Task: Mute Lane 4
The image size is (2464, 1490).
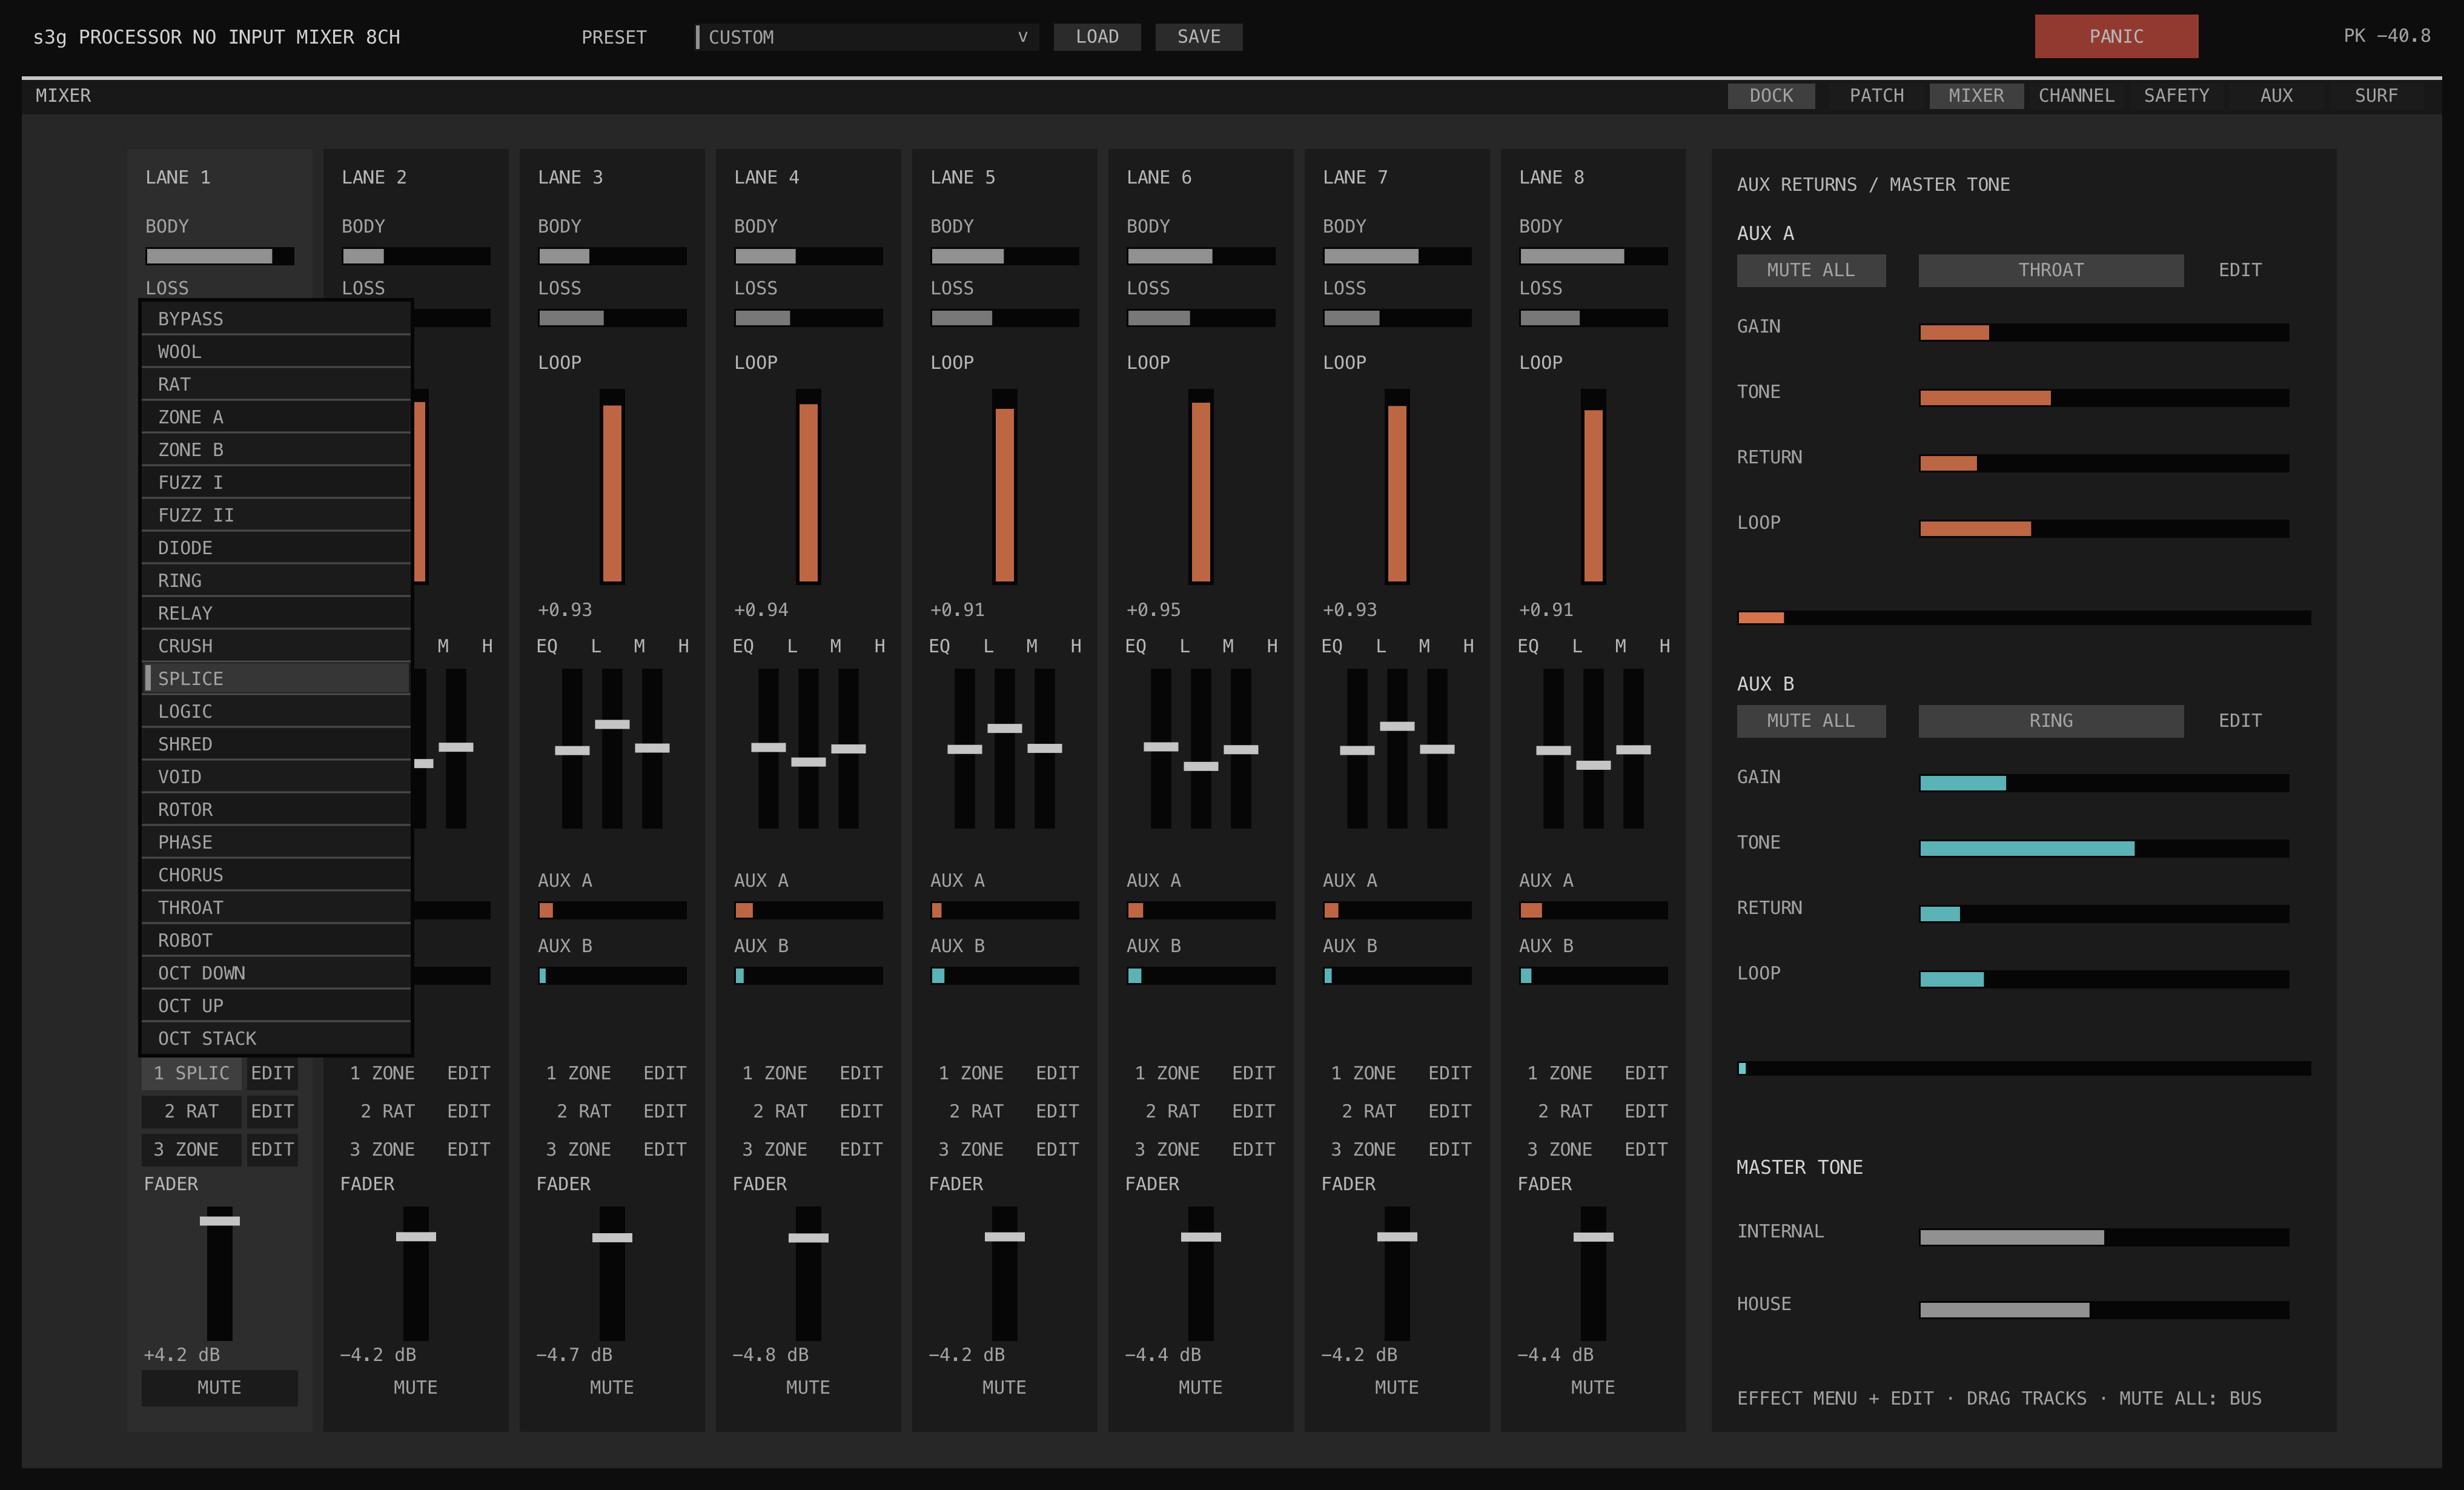Action: click(x=807, y=1388)
